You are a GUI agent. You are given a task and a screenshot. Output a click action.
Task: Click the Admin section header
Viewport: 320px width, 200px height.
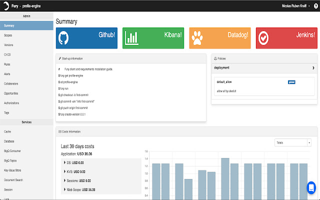click(x=26, y=16)
